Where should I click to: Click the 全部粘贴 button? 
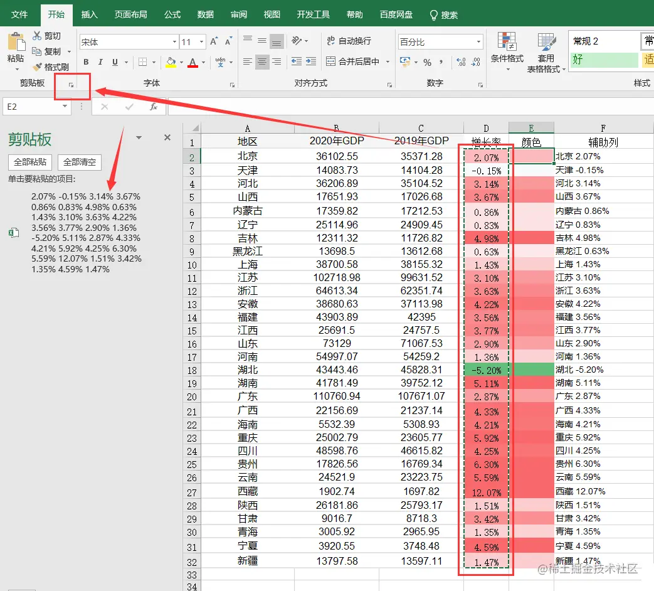[x=29, y=162]
